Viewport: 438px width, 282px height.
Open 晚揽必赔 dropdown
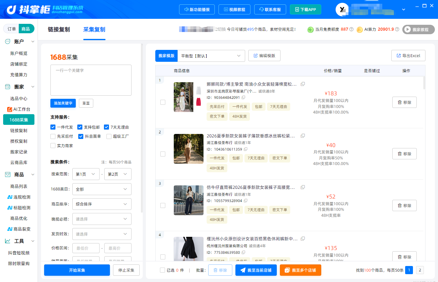point(102,219)
